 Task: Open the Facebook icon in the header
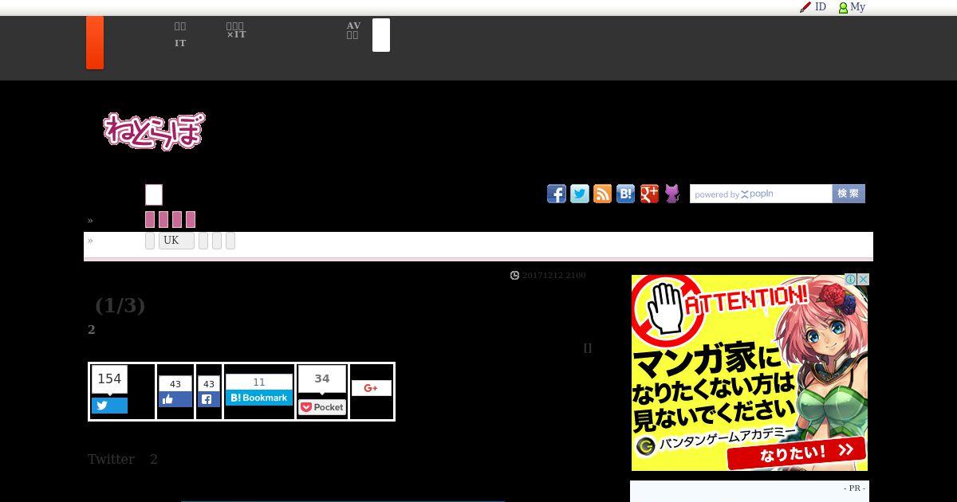tap(557, 194)
